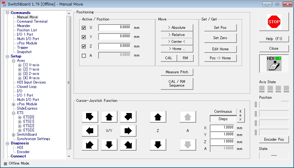Disable the Y axis active checkbox

84,37
